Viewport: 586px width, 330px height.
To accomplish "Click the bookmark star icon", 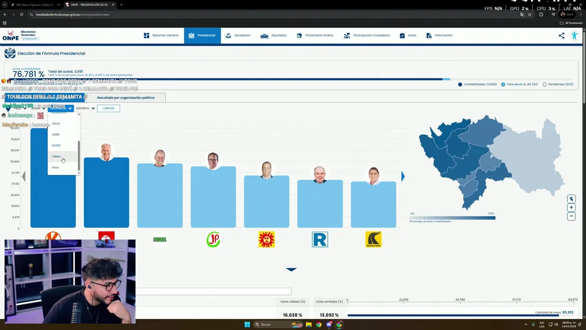I will (x=530, y=14).
